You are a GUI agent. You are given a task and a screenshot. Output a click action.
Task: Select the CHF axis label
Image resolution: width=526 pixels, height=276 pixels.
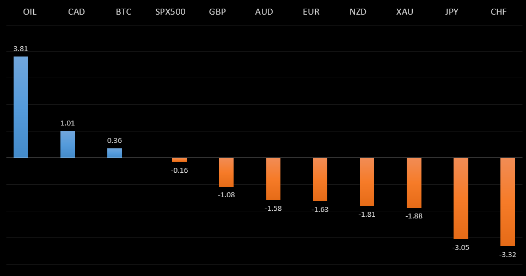499,11
